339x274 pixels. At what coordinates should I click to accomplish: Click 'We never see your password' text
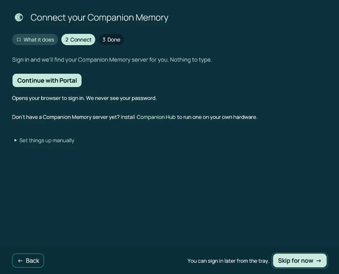pos(121,98)
